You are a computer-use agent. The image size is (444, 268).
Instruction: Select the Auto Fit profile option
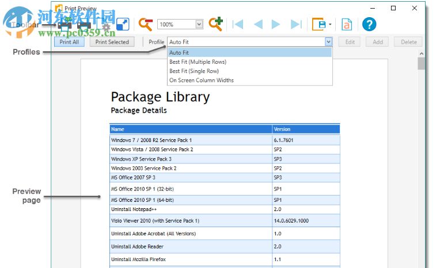pyautogui.click(x=250, y=52)
